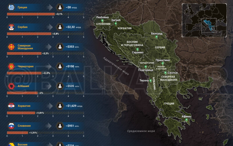Click the arrow next to Хорватия label
This screenshot has width=233, height=146.
pos(49,106)
